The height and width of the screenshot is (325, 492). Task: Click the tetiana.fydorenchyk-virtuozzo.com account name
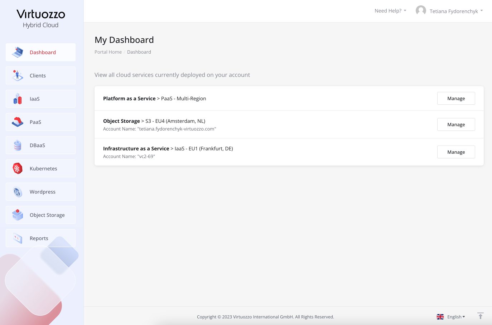coord(177,129)
